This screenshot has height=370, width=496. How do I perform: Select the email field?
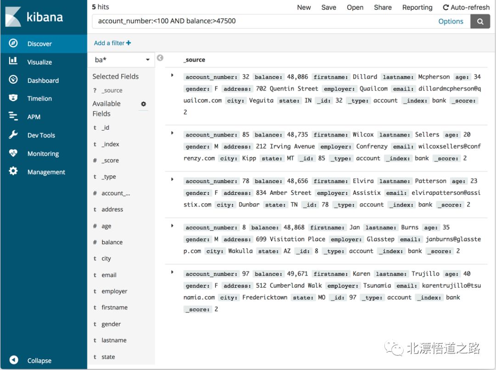[x=109, y=275]
